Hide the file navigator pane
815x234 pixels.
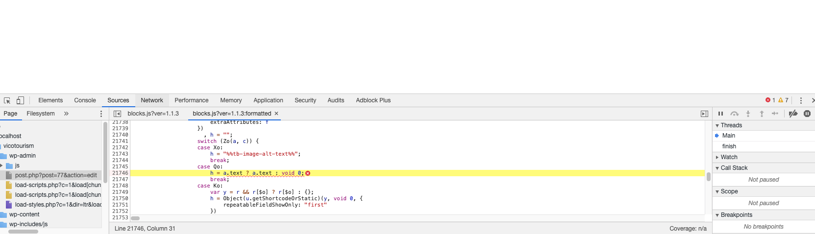[x=117, y=114]
